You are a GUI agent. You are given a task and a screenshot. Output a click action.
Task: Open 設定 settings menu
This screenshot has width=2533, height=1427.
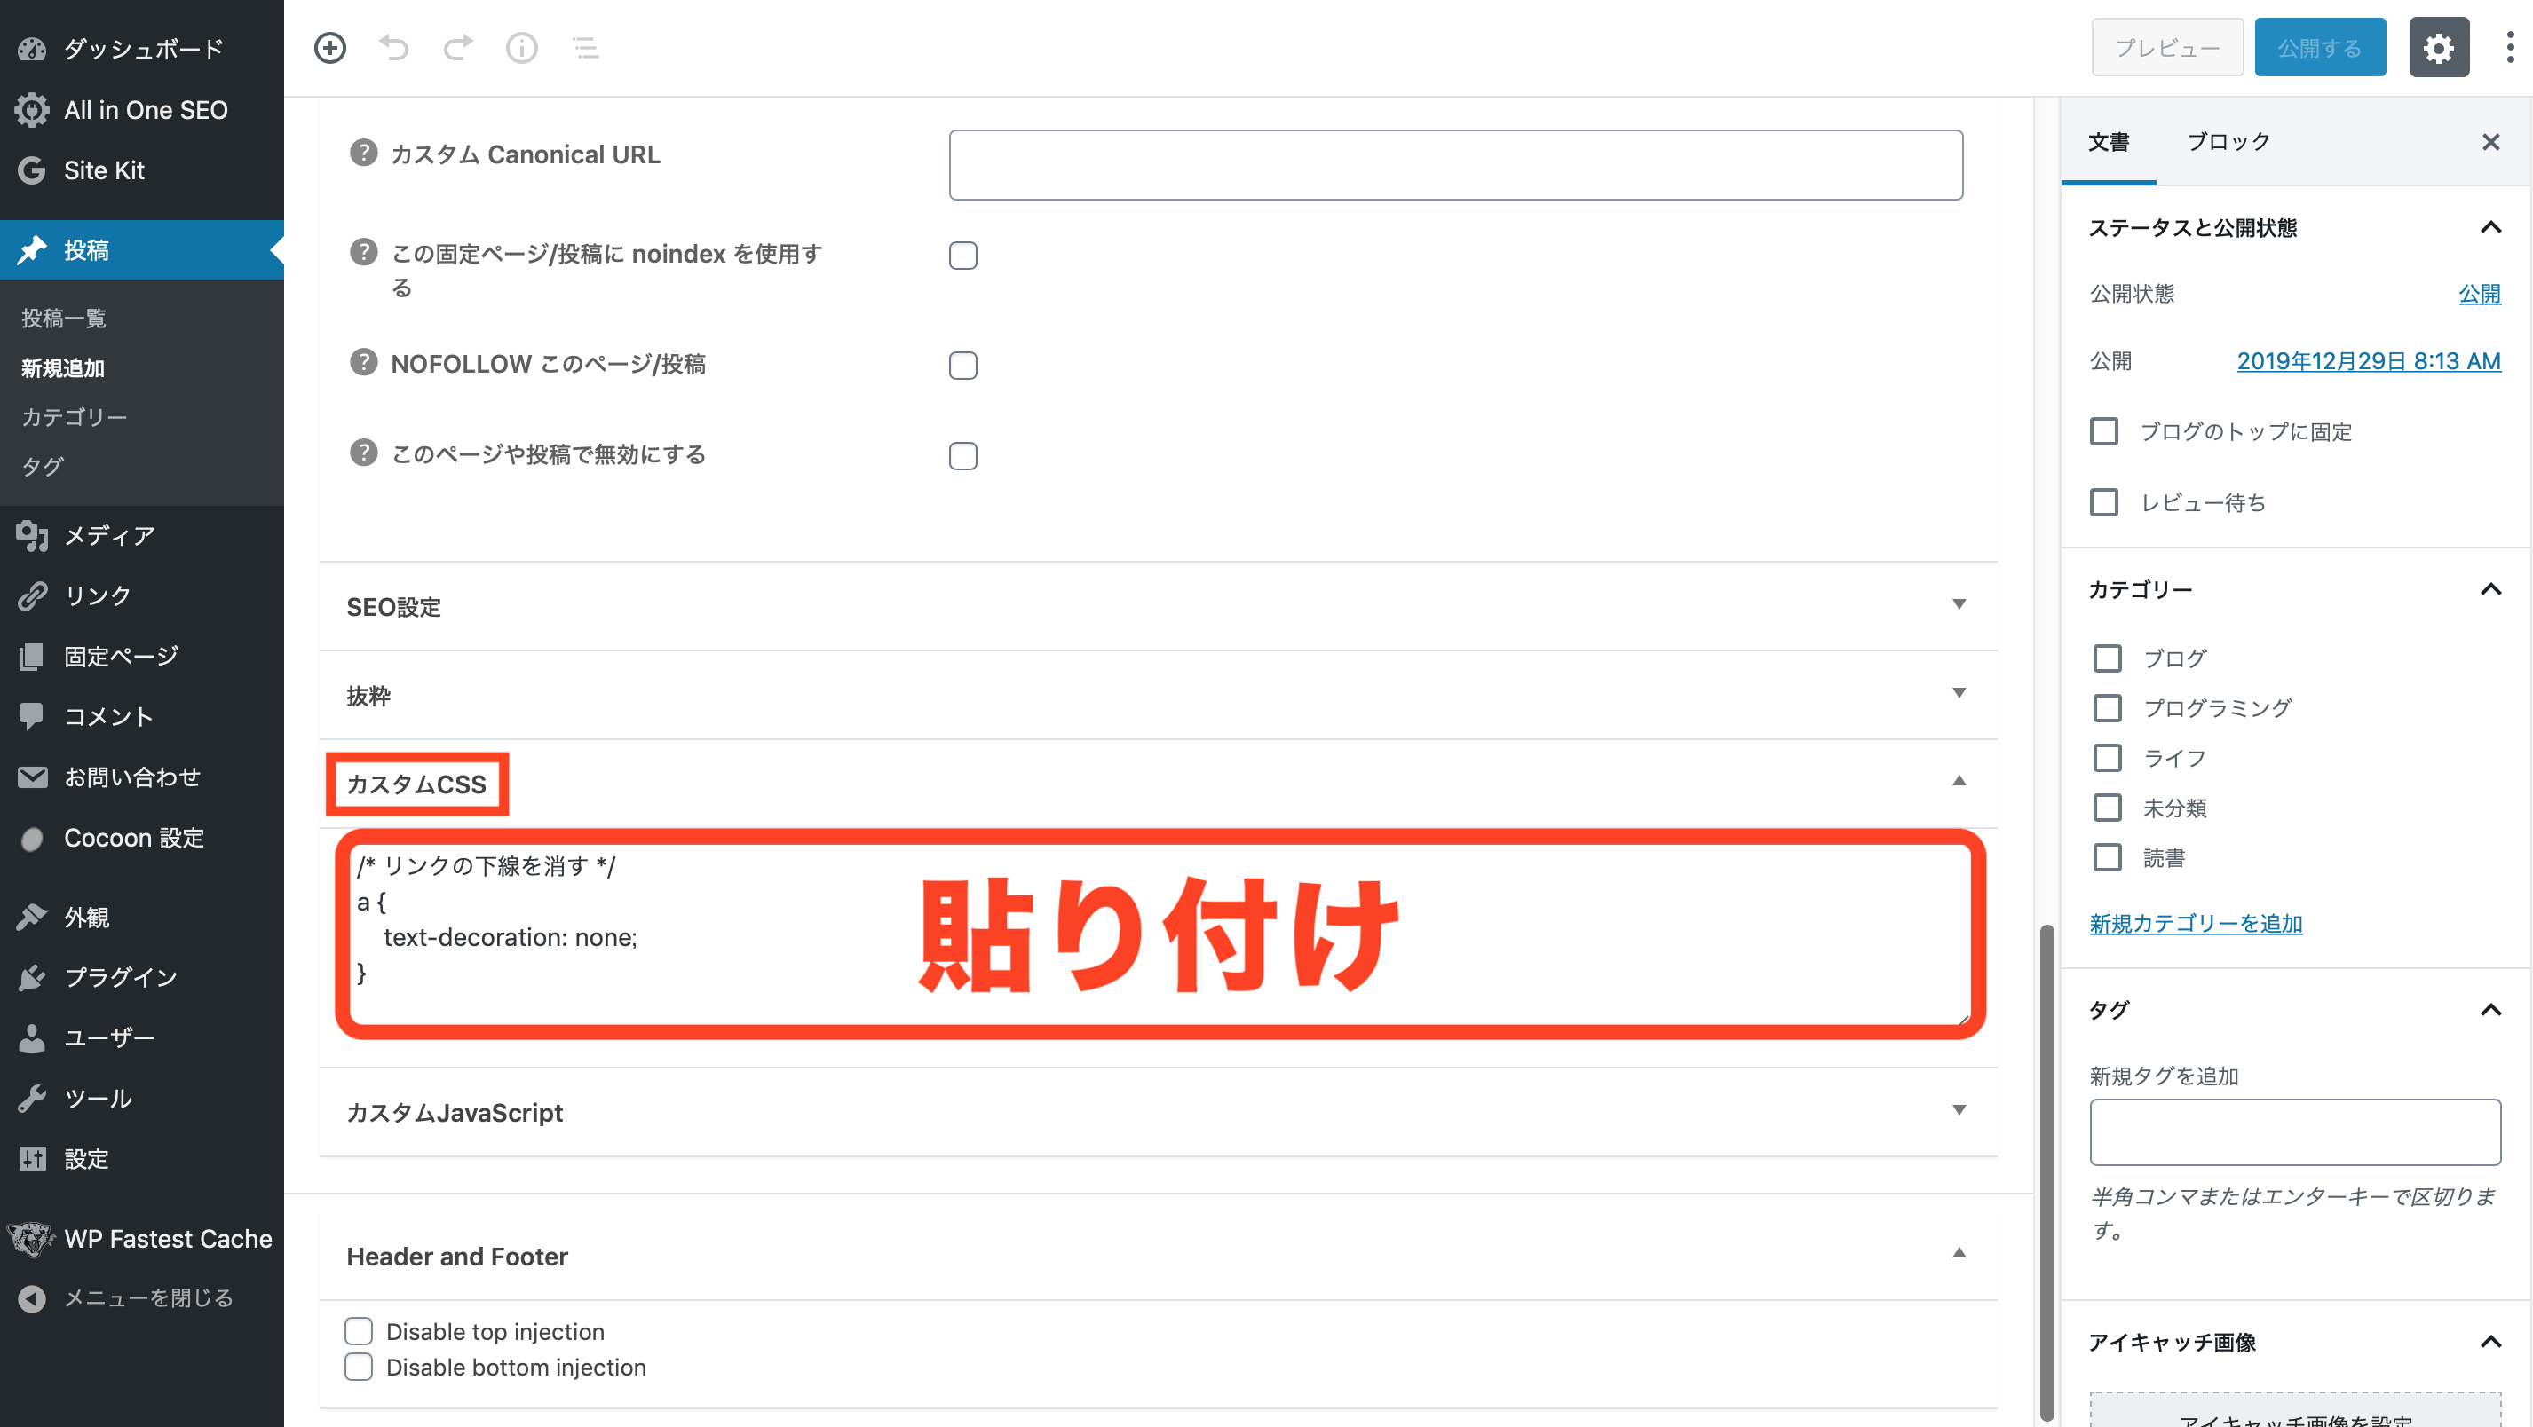click(141, 1159)
